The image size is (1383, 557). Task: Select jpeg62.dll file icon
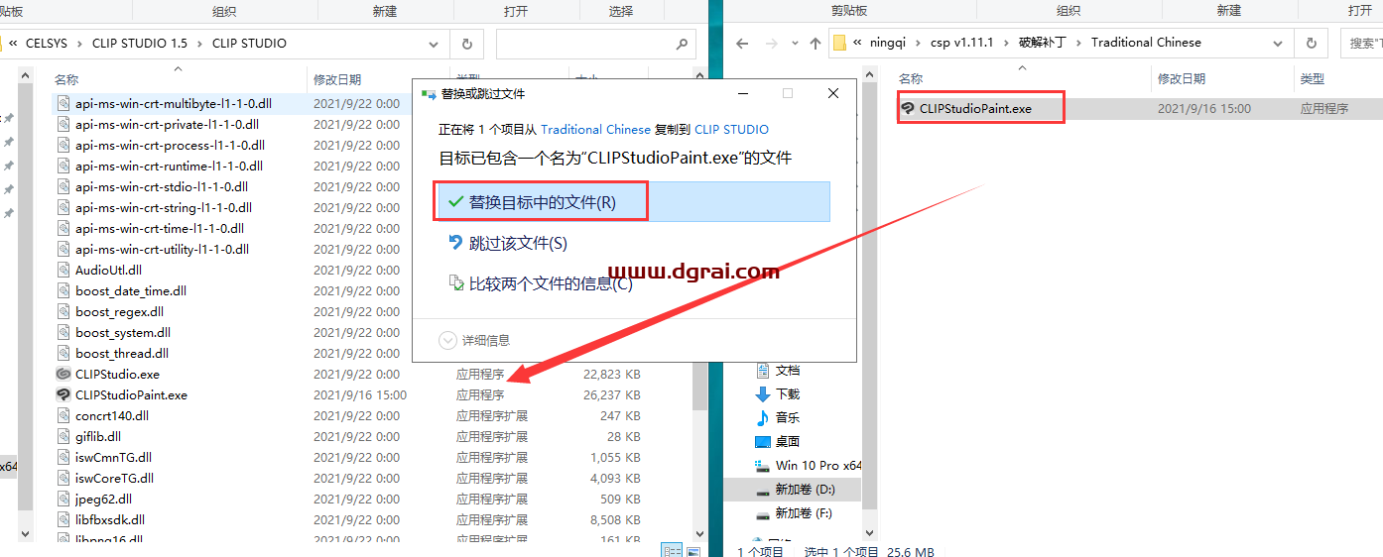click(64, 500)
